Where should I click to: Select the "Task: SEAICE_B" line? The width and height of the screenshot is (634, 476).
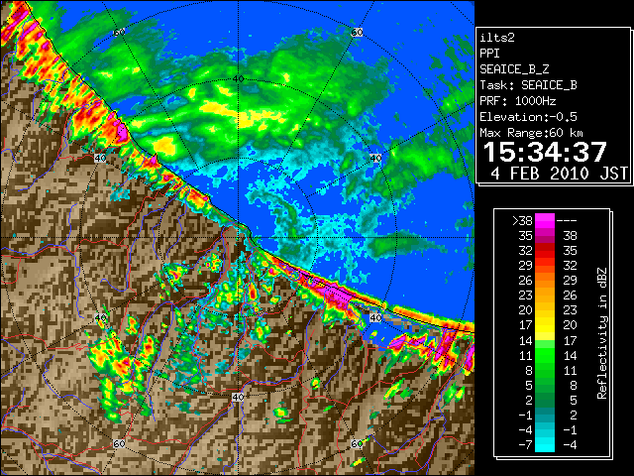click(528, 85)
